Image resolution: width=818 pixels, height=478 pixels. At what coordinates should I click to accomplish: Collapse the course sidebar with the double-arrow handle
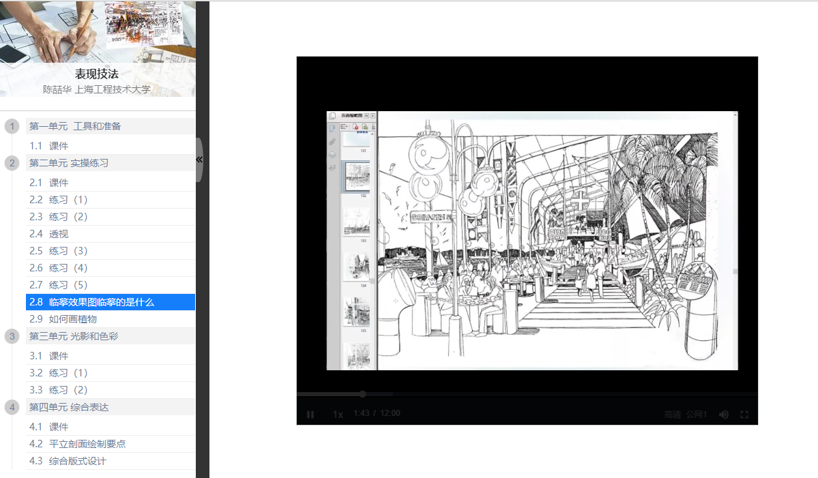199,160
